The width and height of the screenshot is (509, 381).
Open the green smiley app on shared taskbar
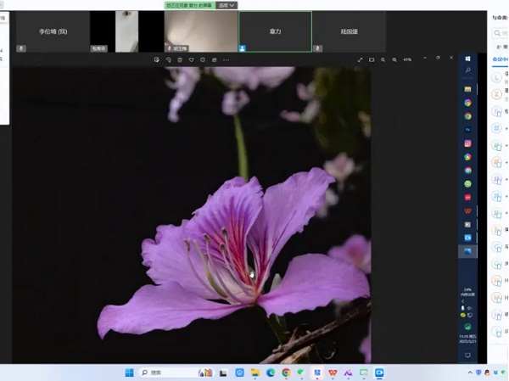click(467, 184)
